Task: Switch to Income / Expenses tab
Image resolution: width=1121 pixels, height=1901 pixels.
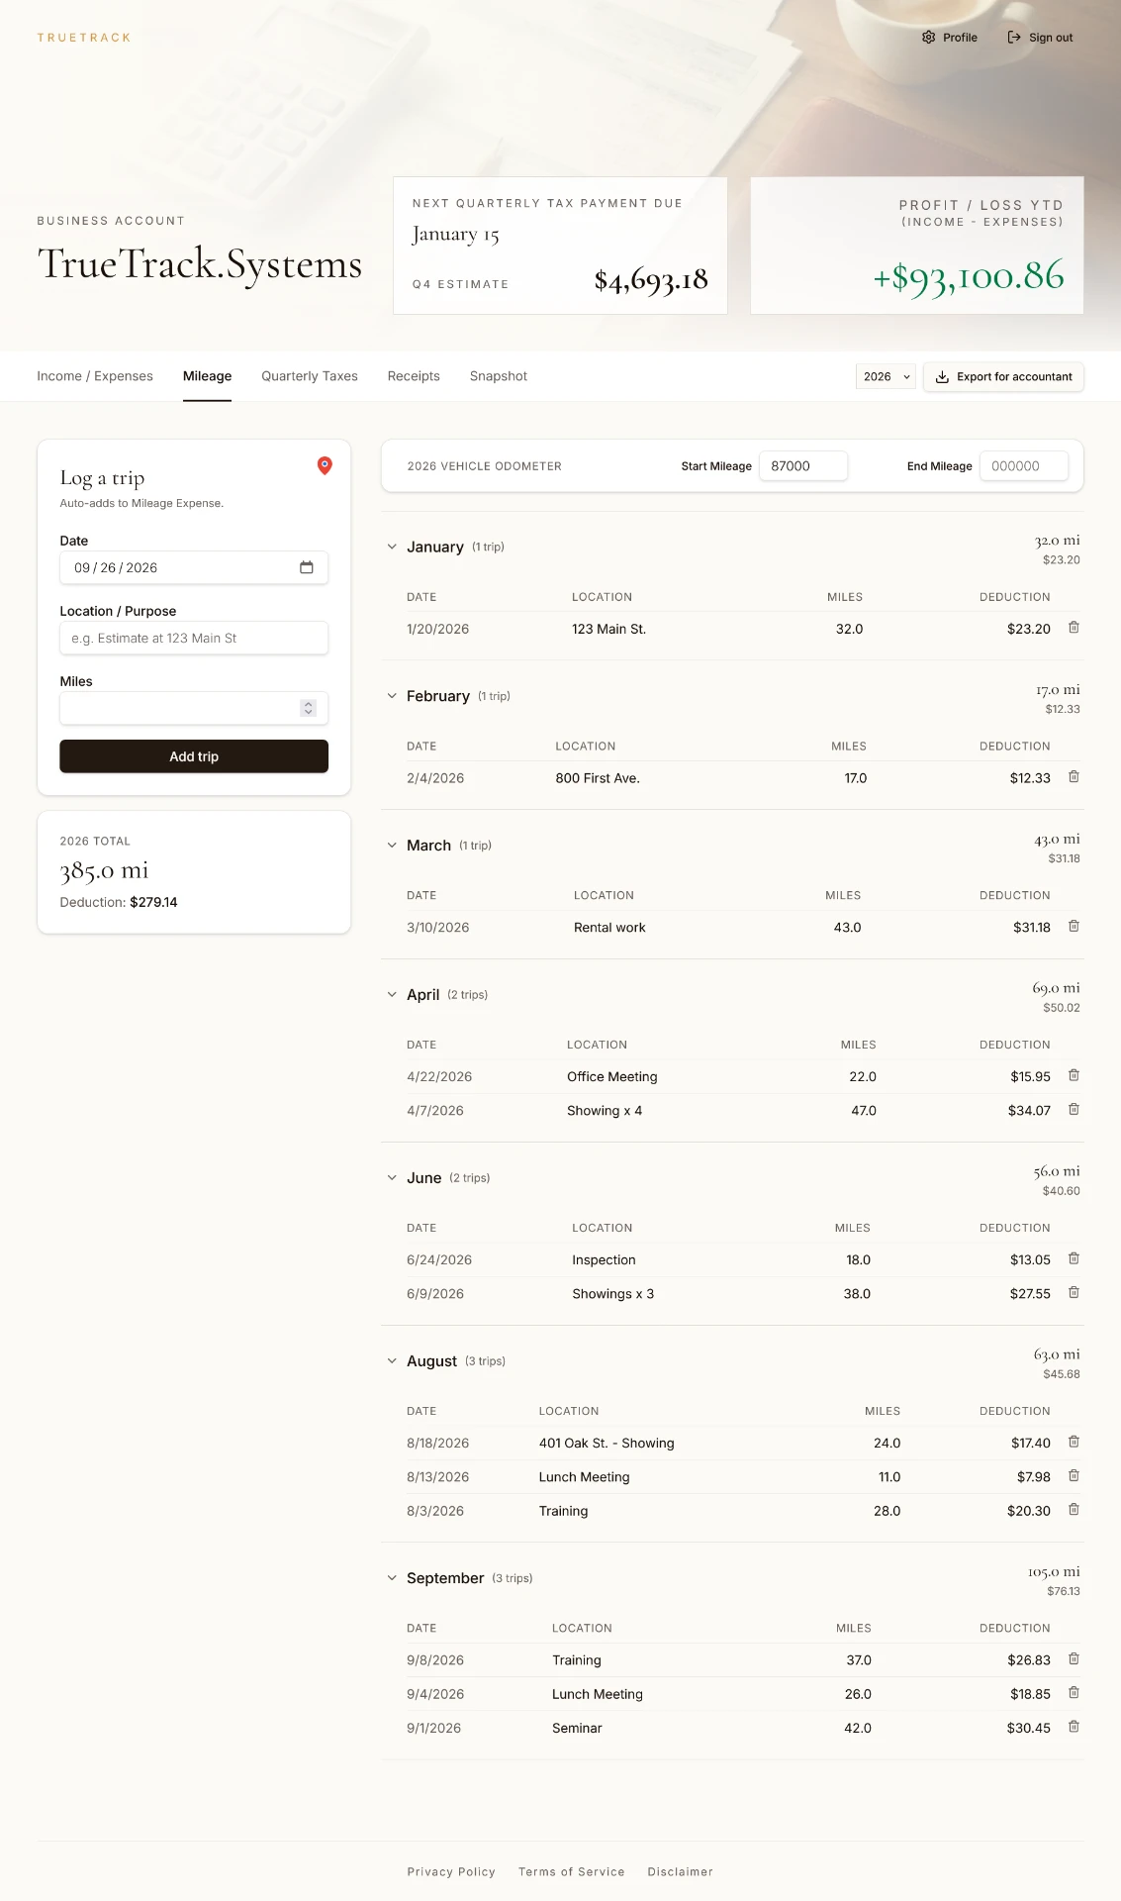Action: click(95, 376)
